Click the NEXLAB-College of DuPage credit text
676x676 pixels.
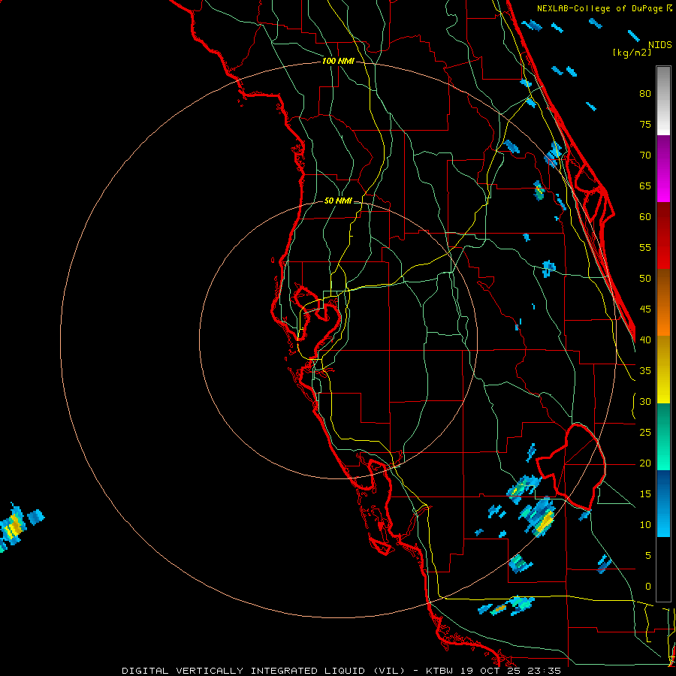[601, 8]
